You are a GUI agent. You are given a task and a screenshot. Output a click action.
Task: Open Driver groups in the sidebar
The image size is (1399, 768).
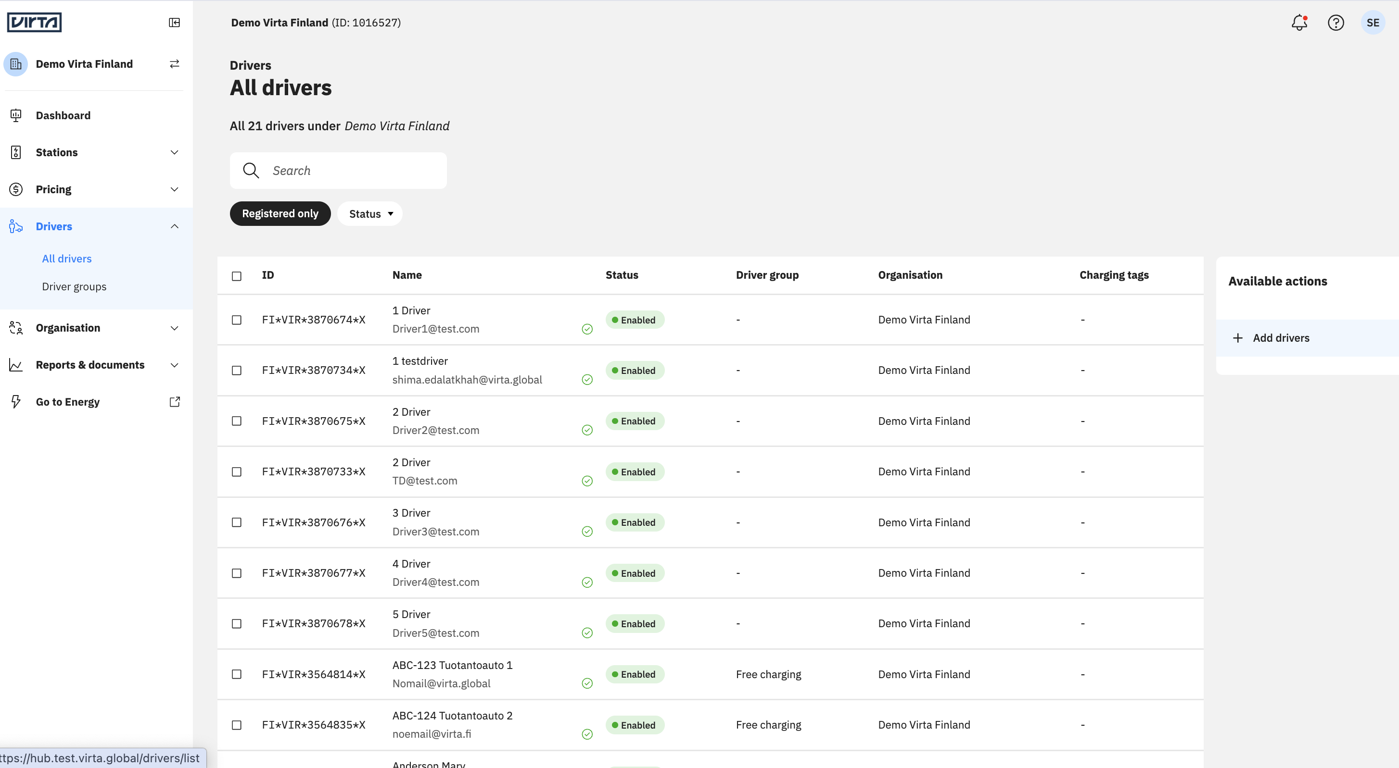[75, 286]
